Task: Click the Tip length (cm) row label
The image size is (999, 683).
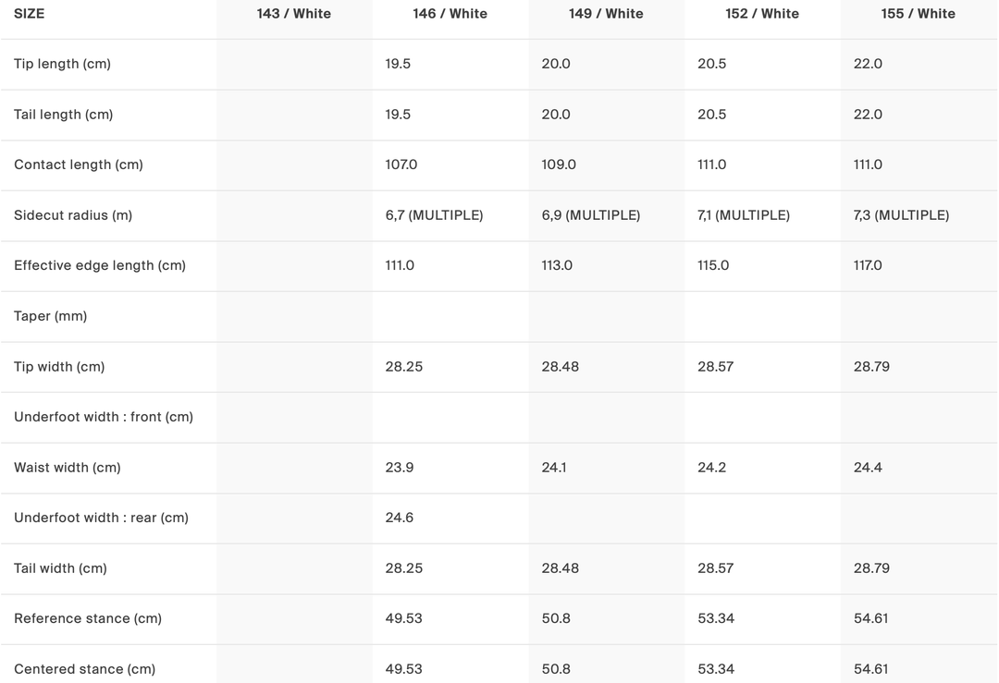Action: (x=62, y=64)
